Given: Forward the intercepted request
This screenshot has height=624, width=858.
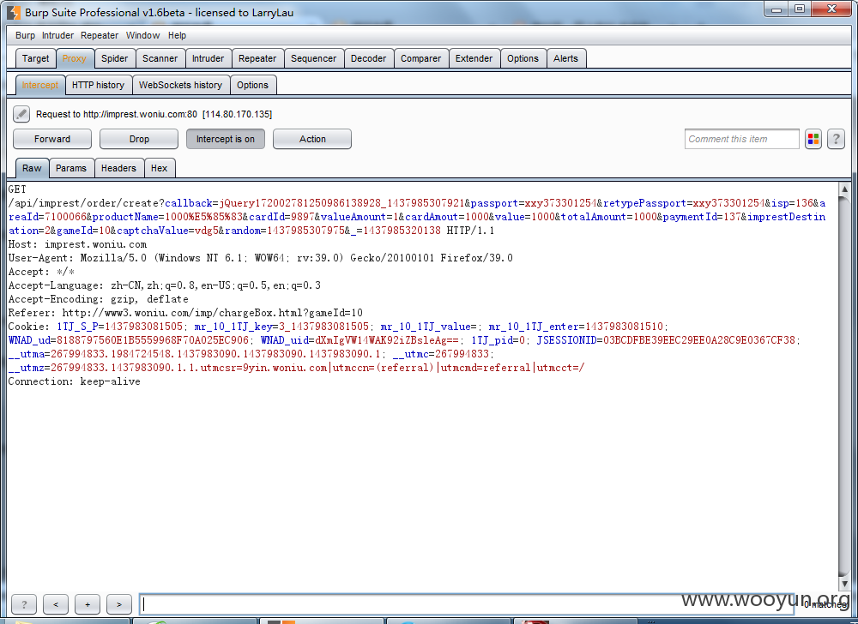Looking at the screenshot, I should pyautogui.click(x=52, y=139).
